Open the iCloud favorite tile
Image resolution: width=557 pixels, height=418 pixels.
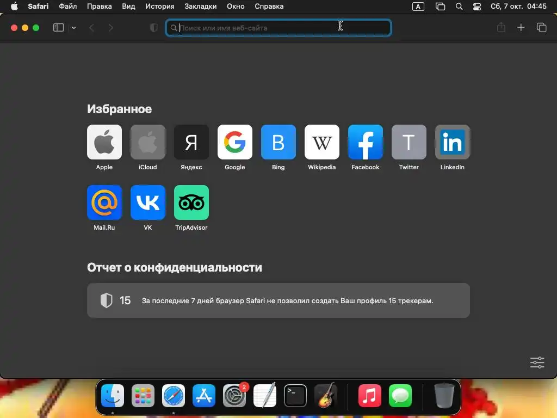click(148, 142)
